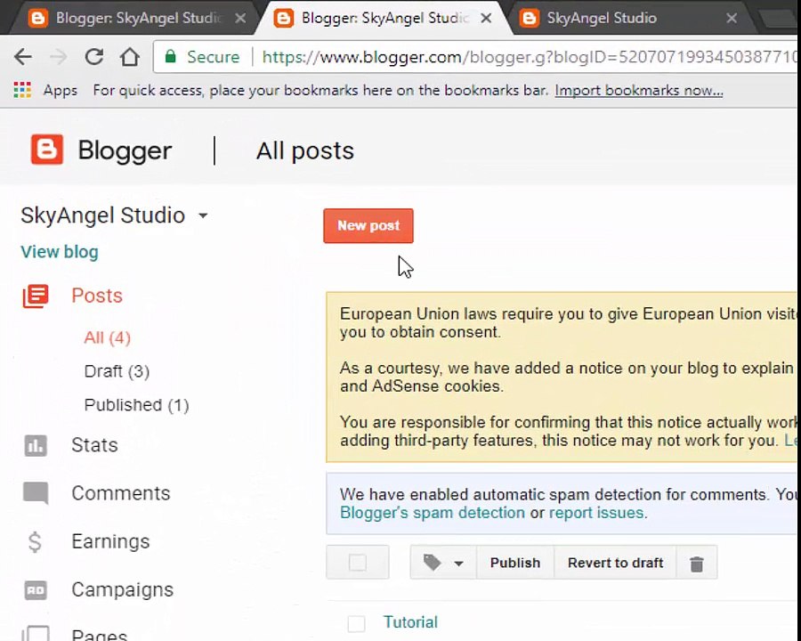
Task: Open the label dropdown arrow
Action: point(458,564)
